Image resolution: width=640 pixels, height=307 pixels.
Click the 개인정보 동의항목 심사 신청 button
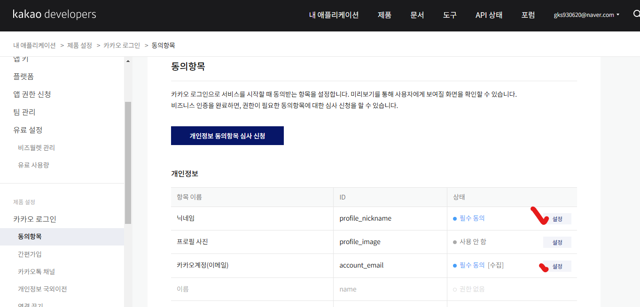(x=227, y=136)
